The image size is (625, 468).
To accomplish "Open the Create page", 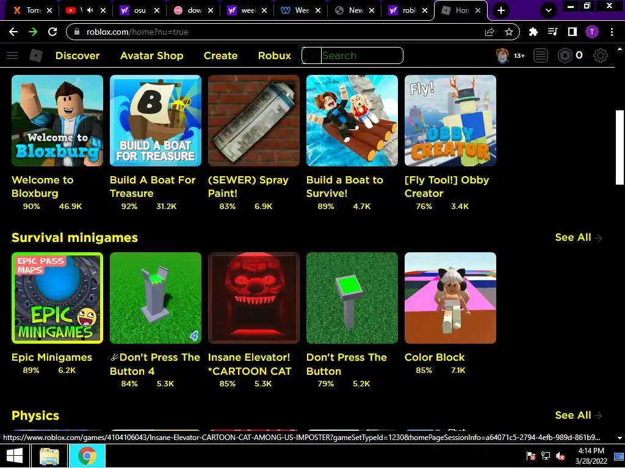I will point(220,55).
